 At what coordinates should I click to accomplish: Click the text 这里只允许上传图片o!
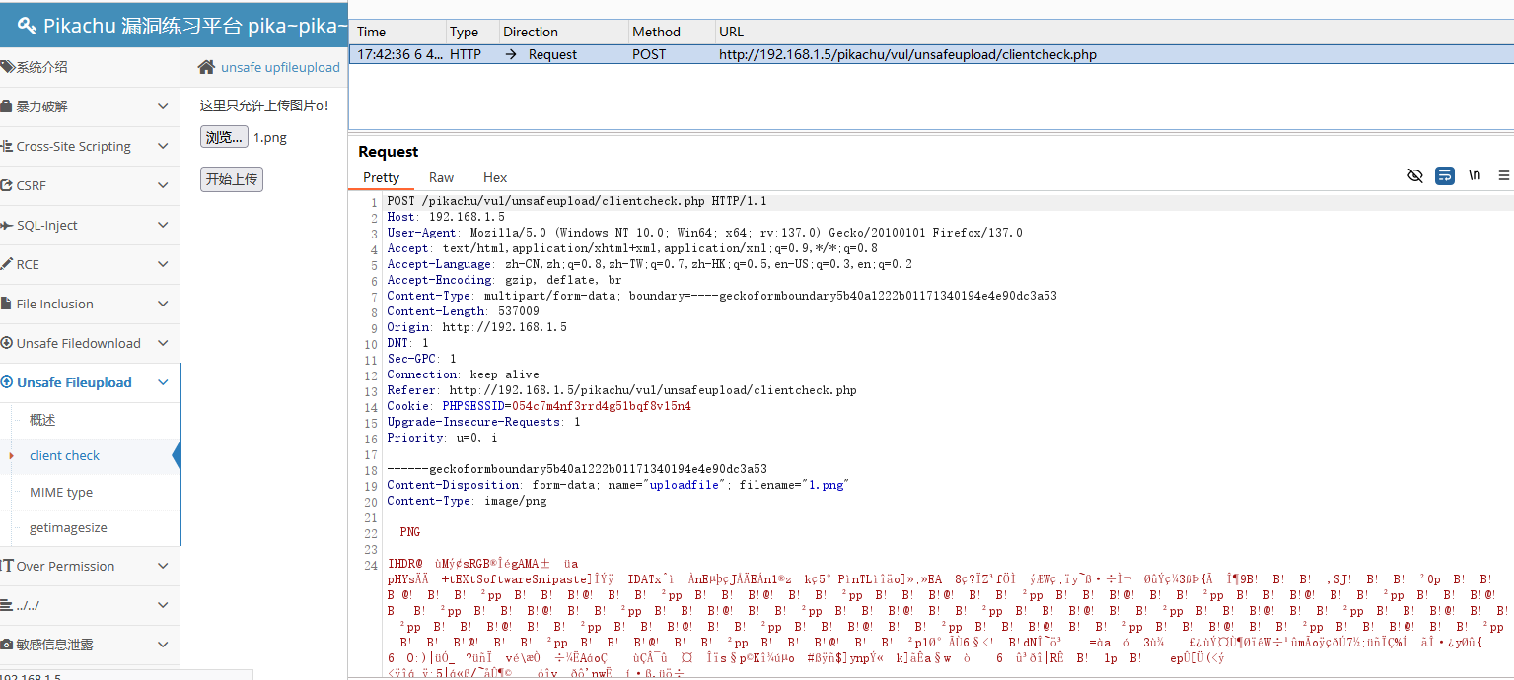[x=264, y=104]
